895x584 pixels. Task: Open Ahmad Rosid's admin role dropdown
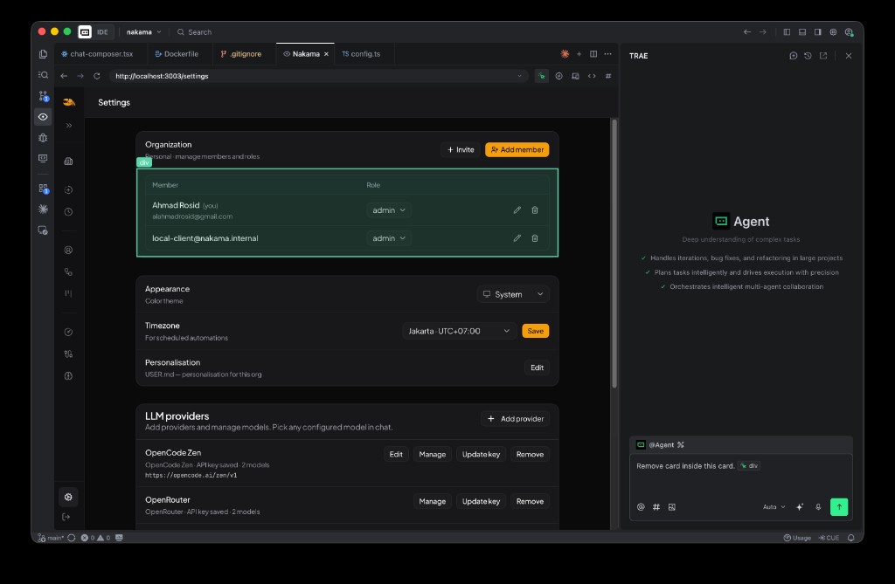389,210
